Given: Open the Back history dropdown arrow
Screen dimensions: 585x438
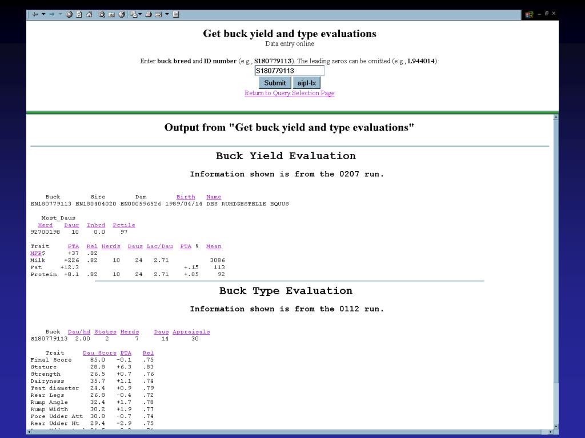Looking at the screenshot, I should [x=43, y=14].
